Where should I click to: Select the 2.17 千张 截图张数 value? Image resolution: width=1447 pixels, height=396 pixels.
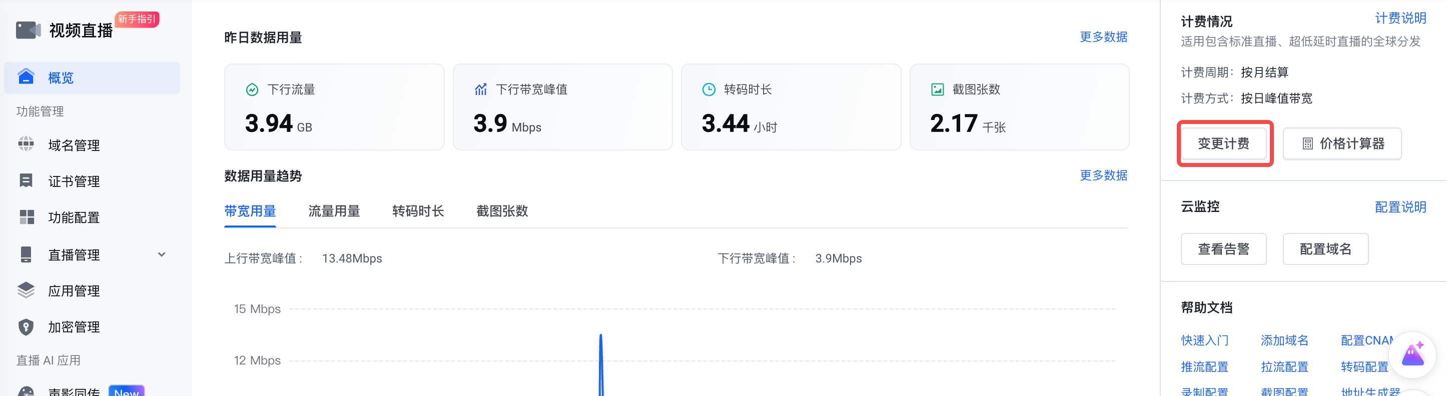click(x=968, y=123)
